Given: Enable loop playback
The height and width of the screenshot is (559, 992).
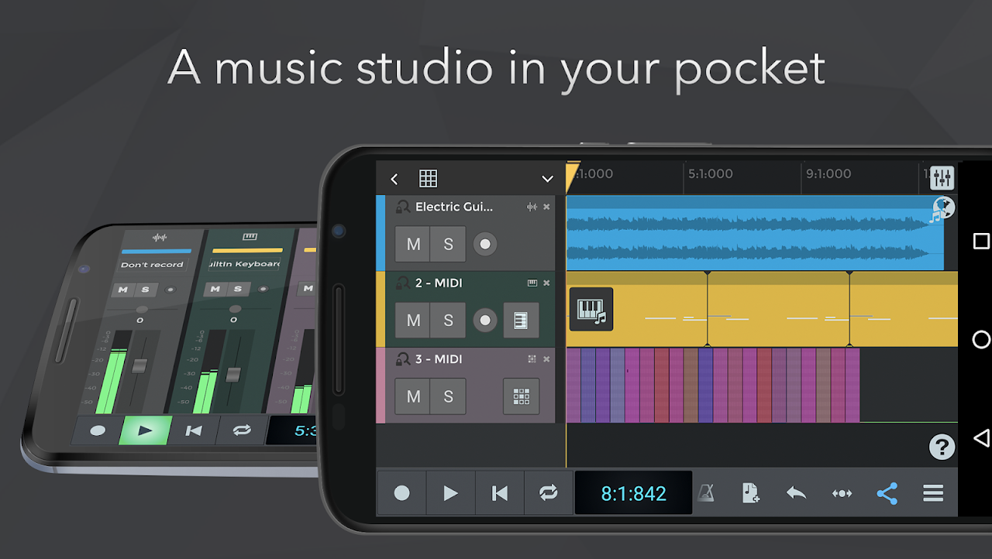Looking at the screenshot, I should coord(549,493).
